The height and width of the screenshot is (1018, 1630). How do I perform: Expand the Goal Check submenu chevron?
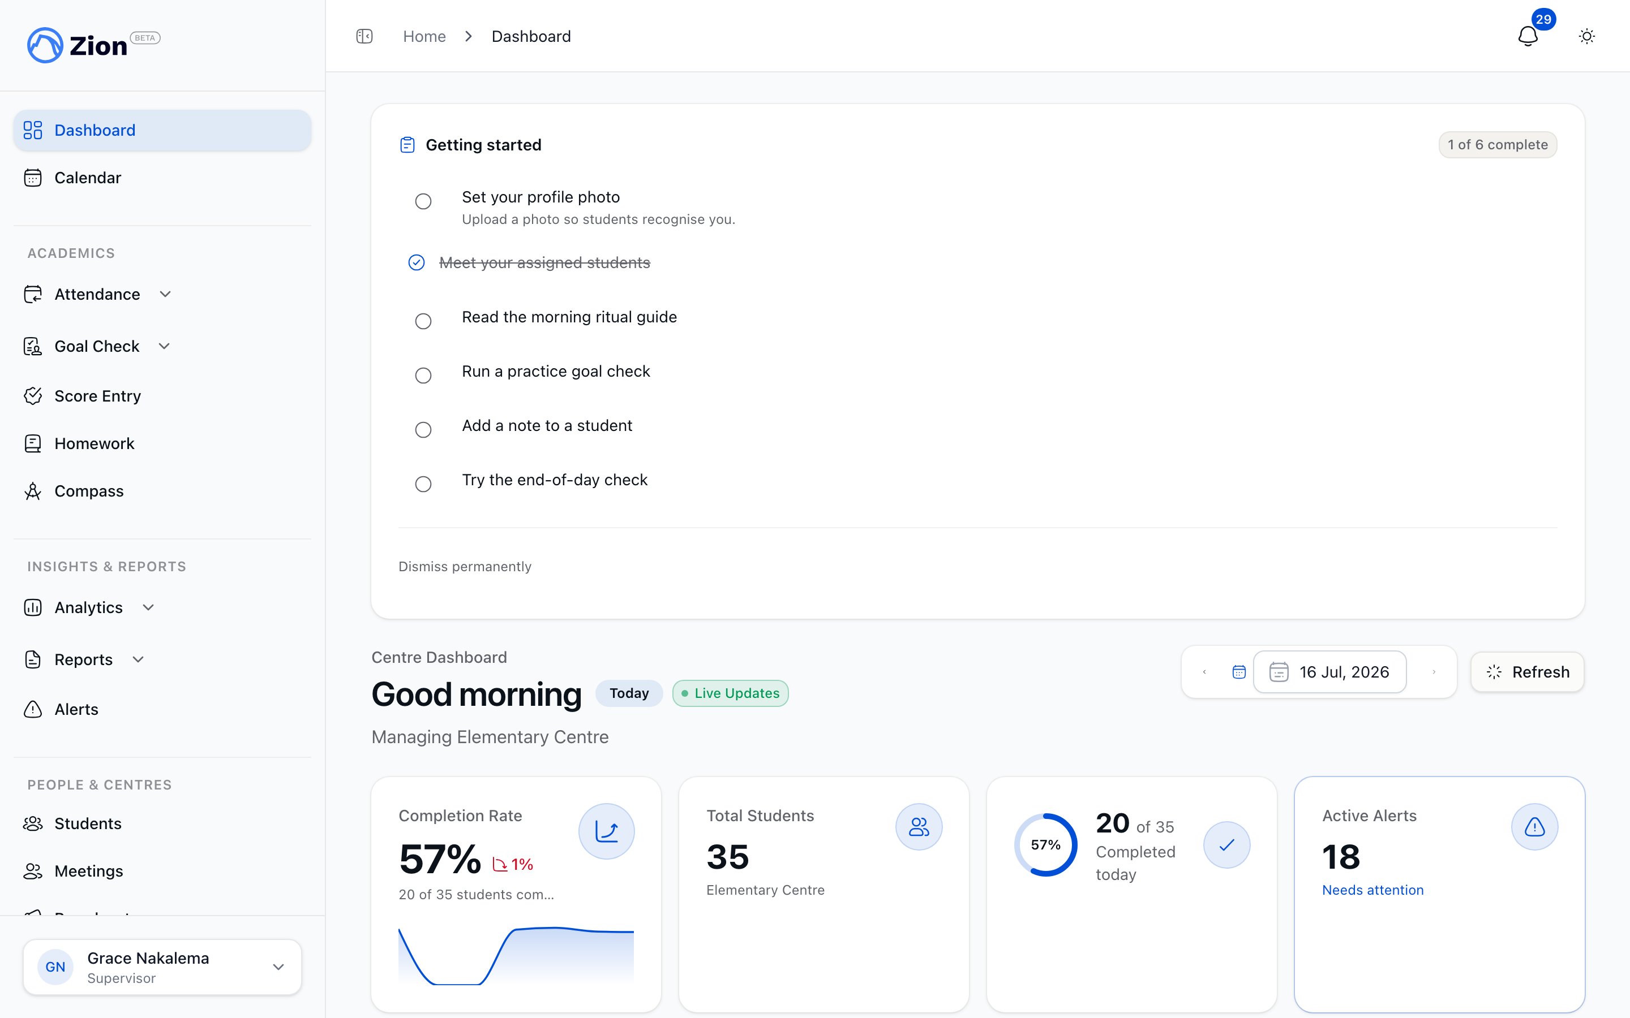[164, 346]
